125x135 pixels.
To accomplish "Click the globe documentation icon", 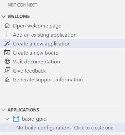I will [x=7, y=61].
